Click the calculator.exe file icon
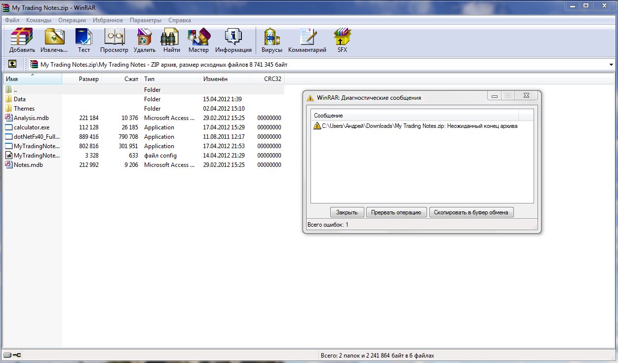This screenshot has height=363, width=618. point(9,127)
